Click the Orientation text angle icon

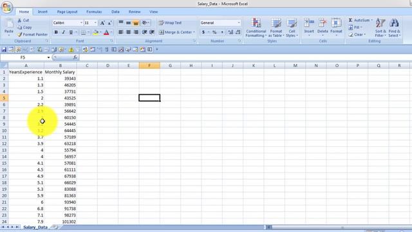coord(144,23)
